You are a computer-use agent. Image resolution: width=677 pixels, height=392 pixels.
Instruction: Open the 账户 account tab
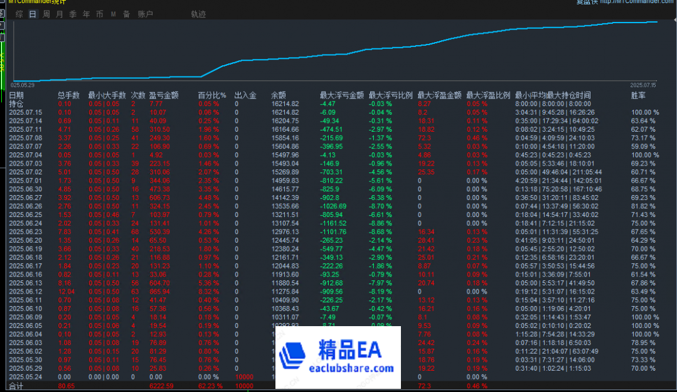pos(145,14)
